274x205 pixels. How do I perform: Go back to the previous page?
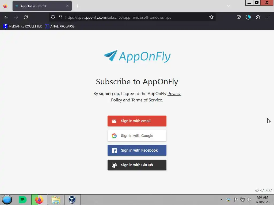coord(6,17)
